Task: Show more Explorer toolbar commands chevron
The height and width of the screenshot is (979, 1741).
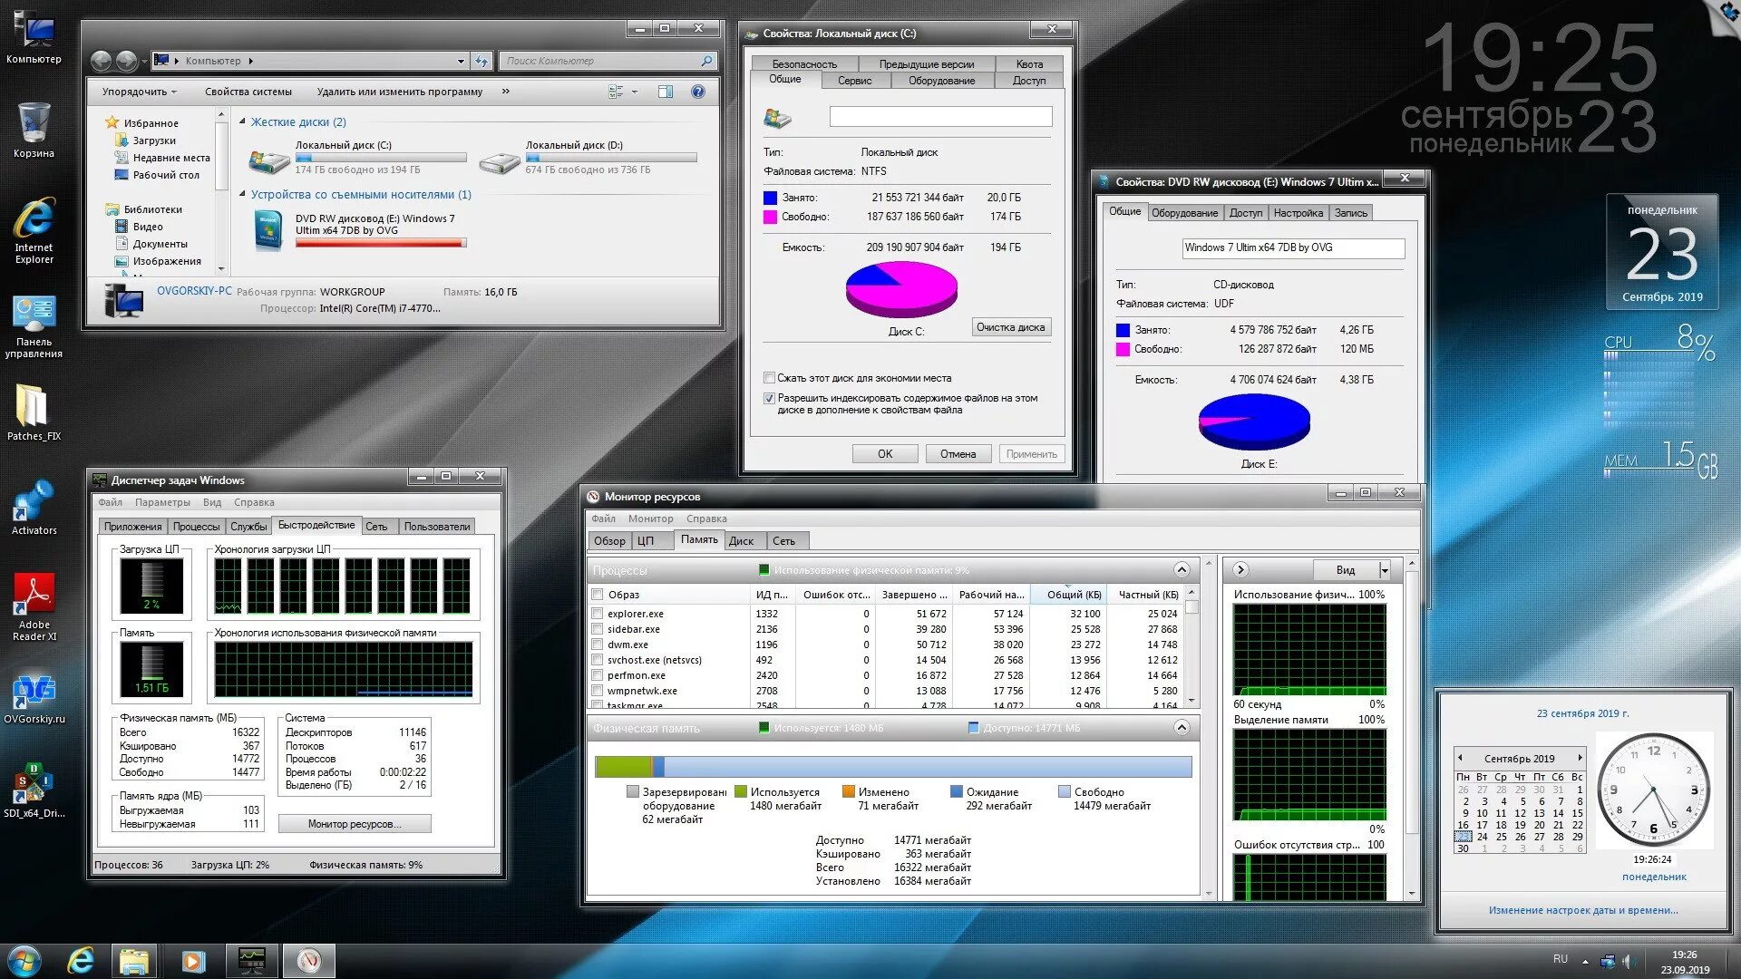Action: pyautogui.click(x=506, y=92)
